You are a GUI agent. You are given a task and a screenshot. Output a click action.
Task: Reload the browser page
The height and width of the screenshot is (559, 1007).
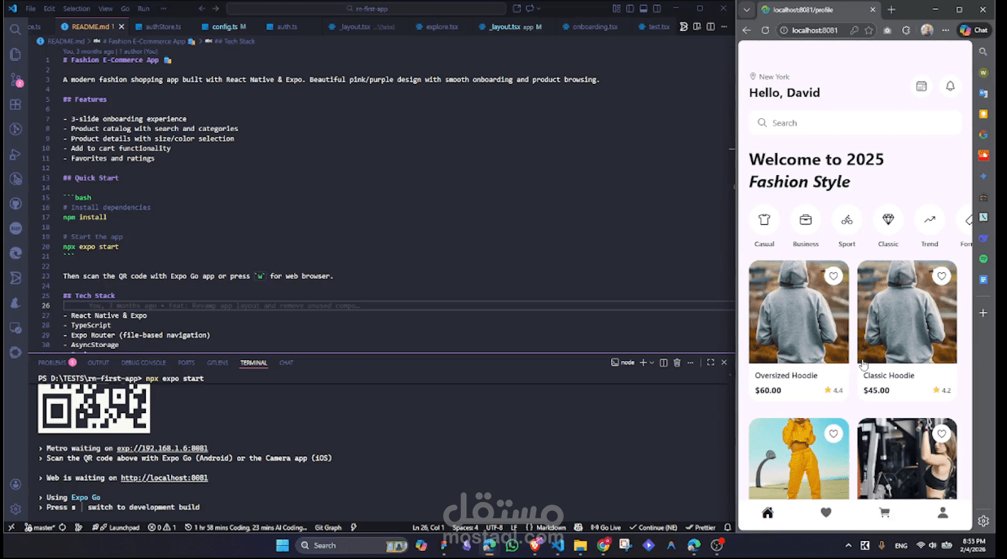(x=765, y=30)
